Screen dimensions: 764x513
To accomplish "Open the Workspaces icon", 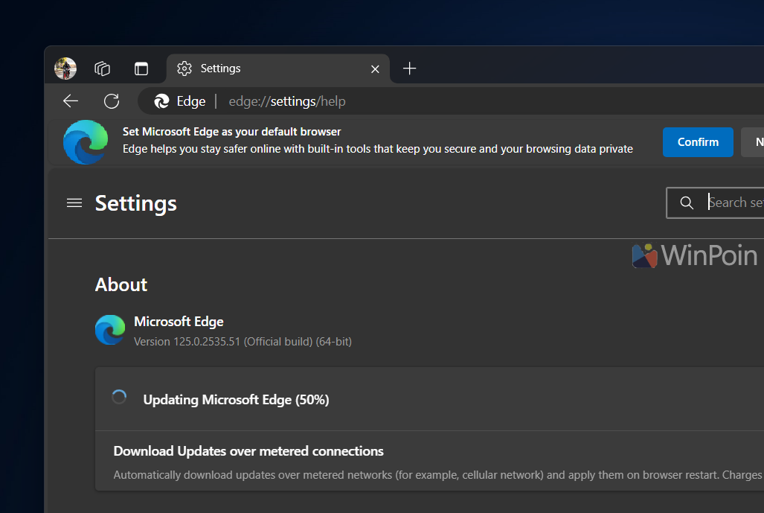I will click(103, 68).
